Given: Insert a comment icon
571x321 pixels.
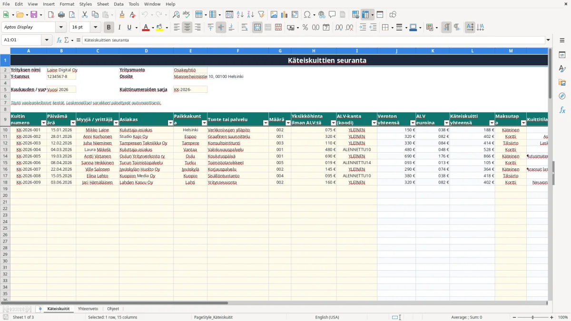Looking at the screenshot, I should (x=332, y=15).
